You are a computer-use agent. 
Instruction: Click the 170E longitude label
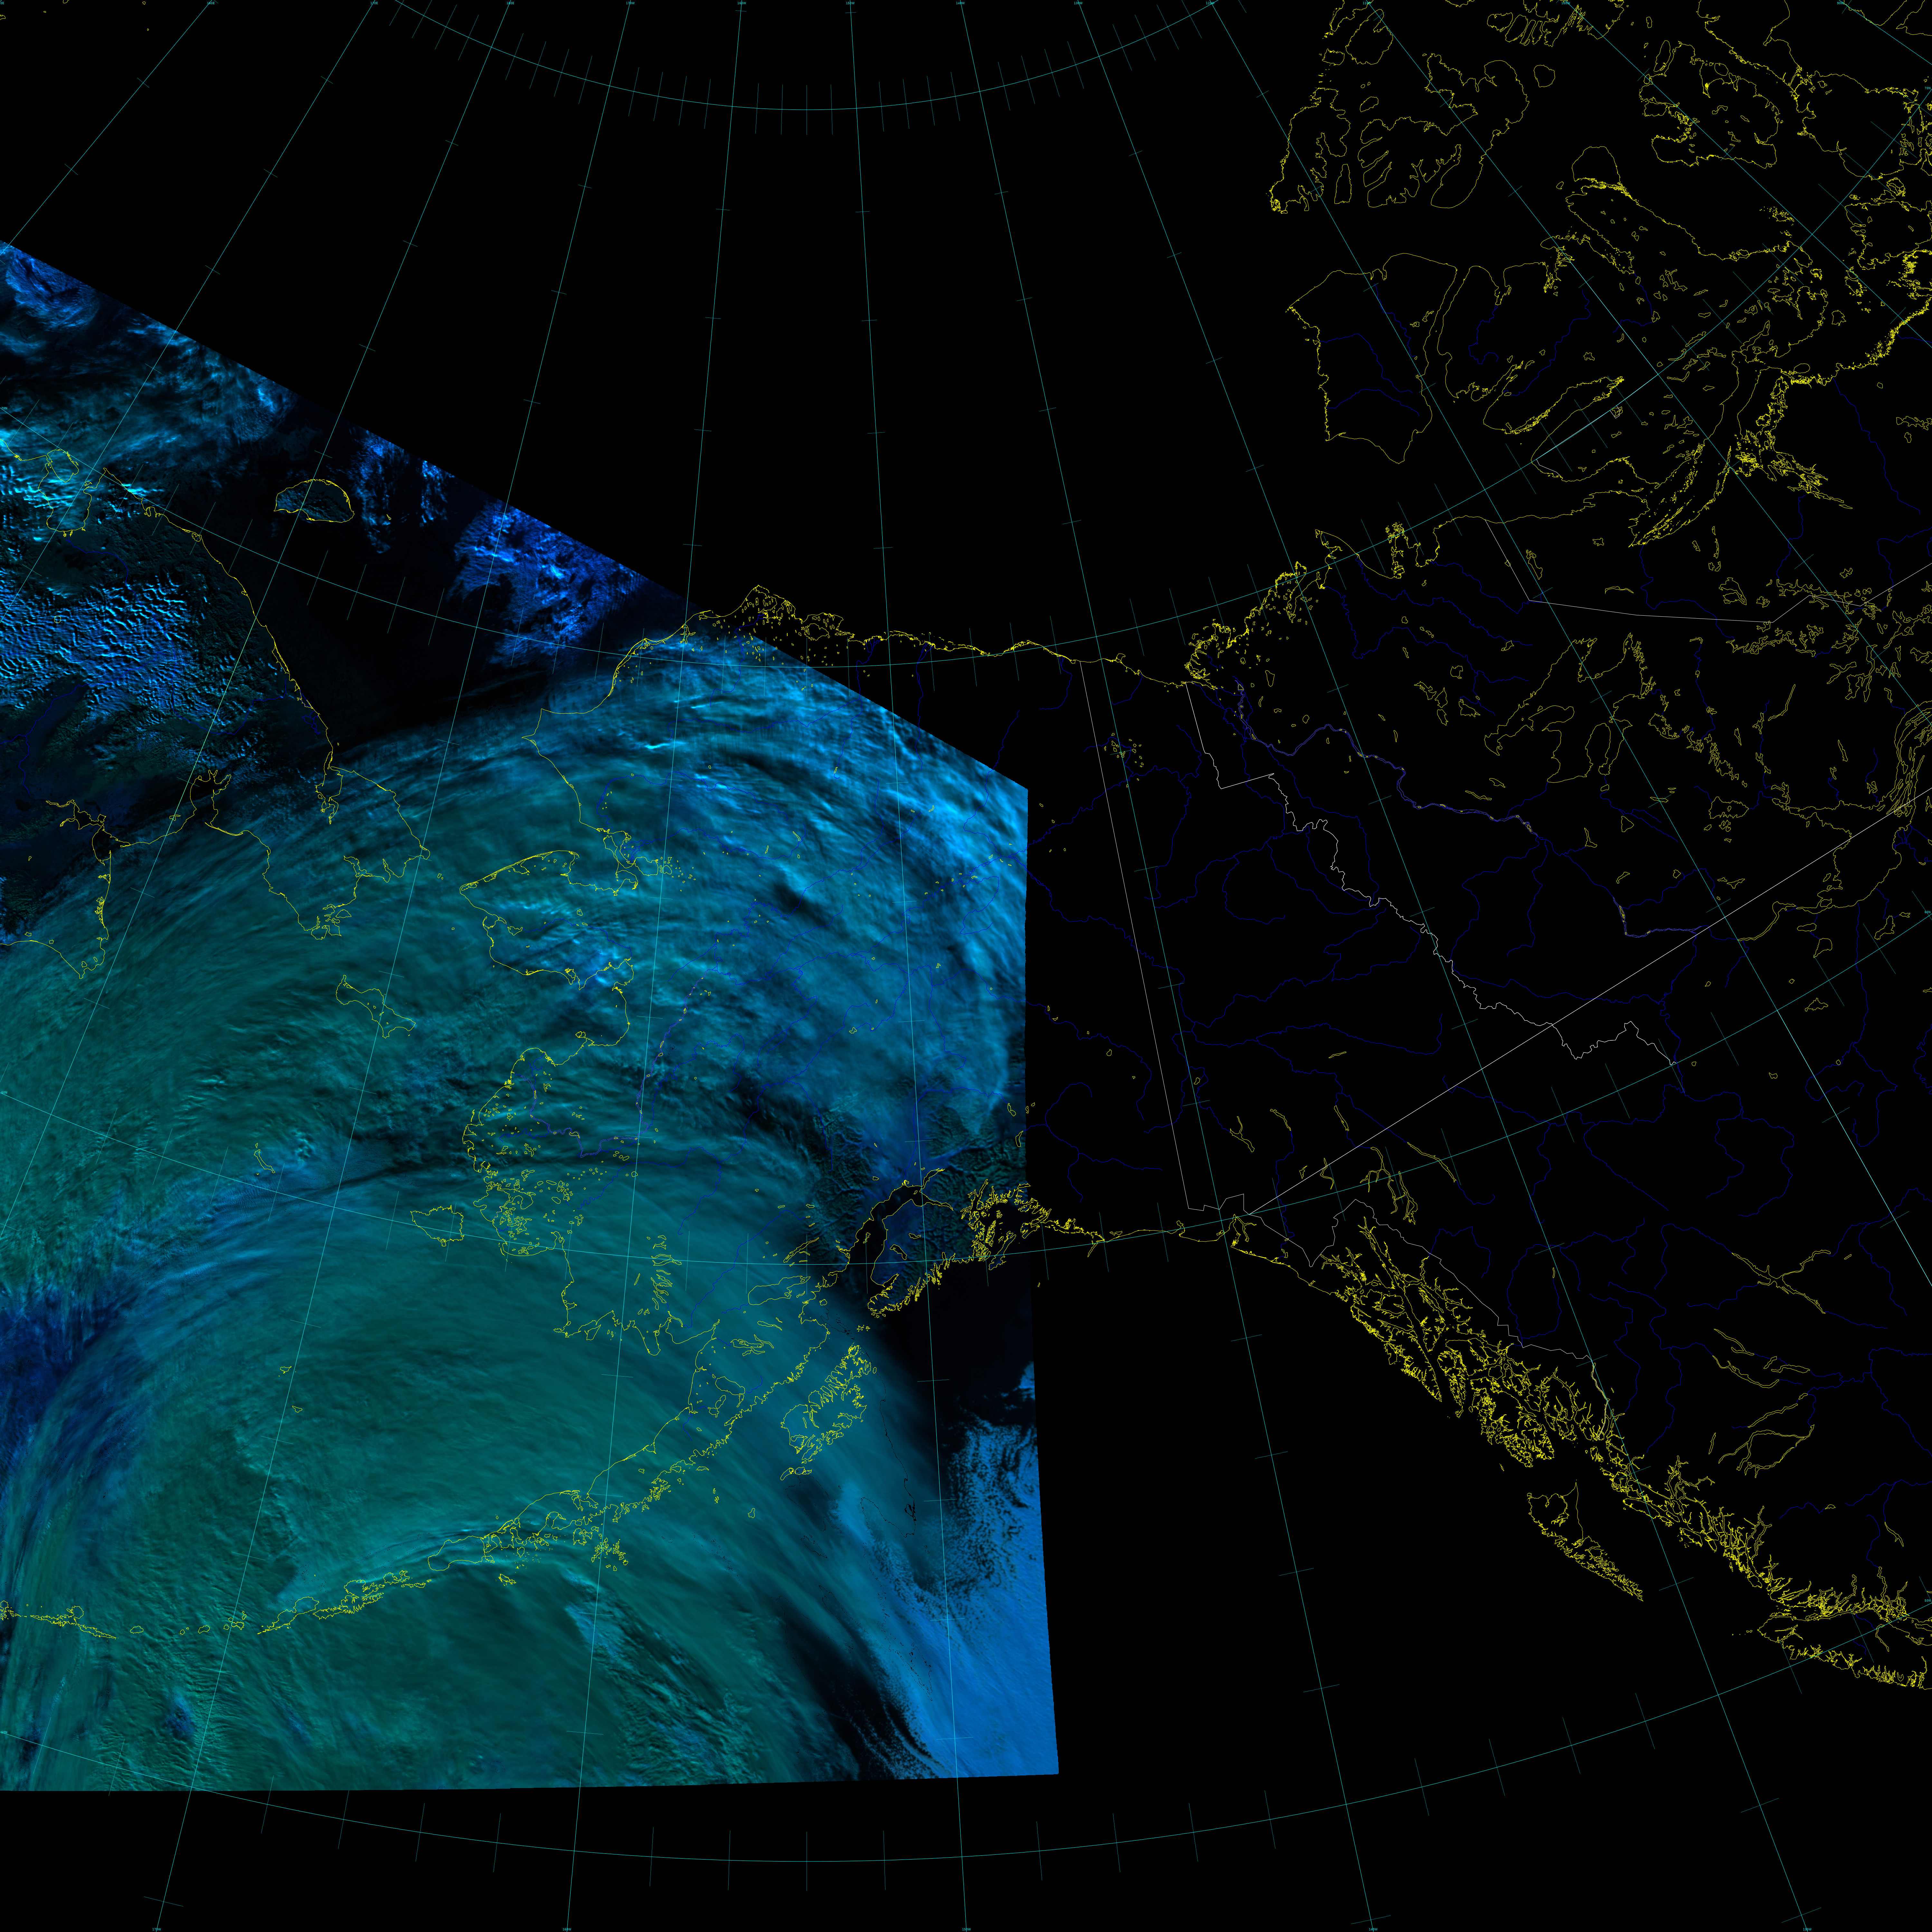coord(374,3)
